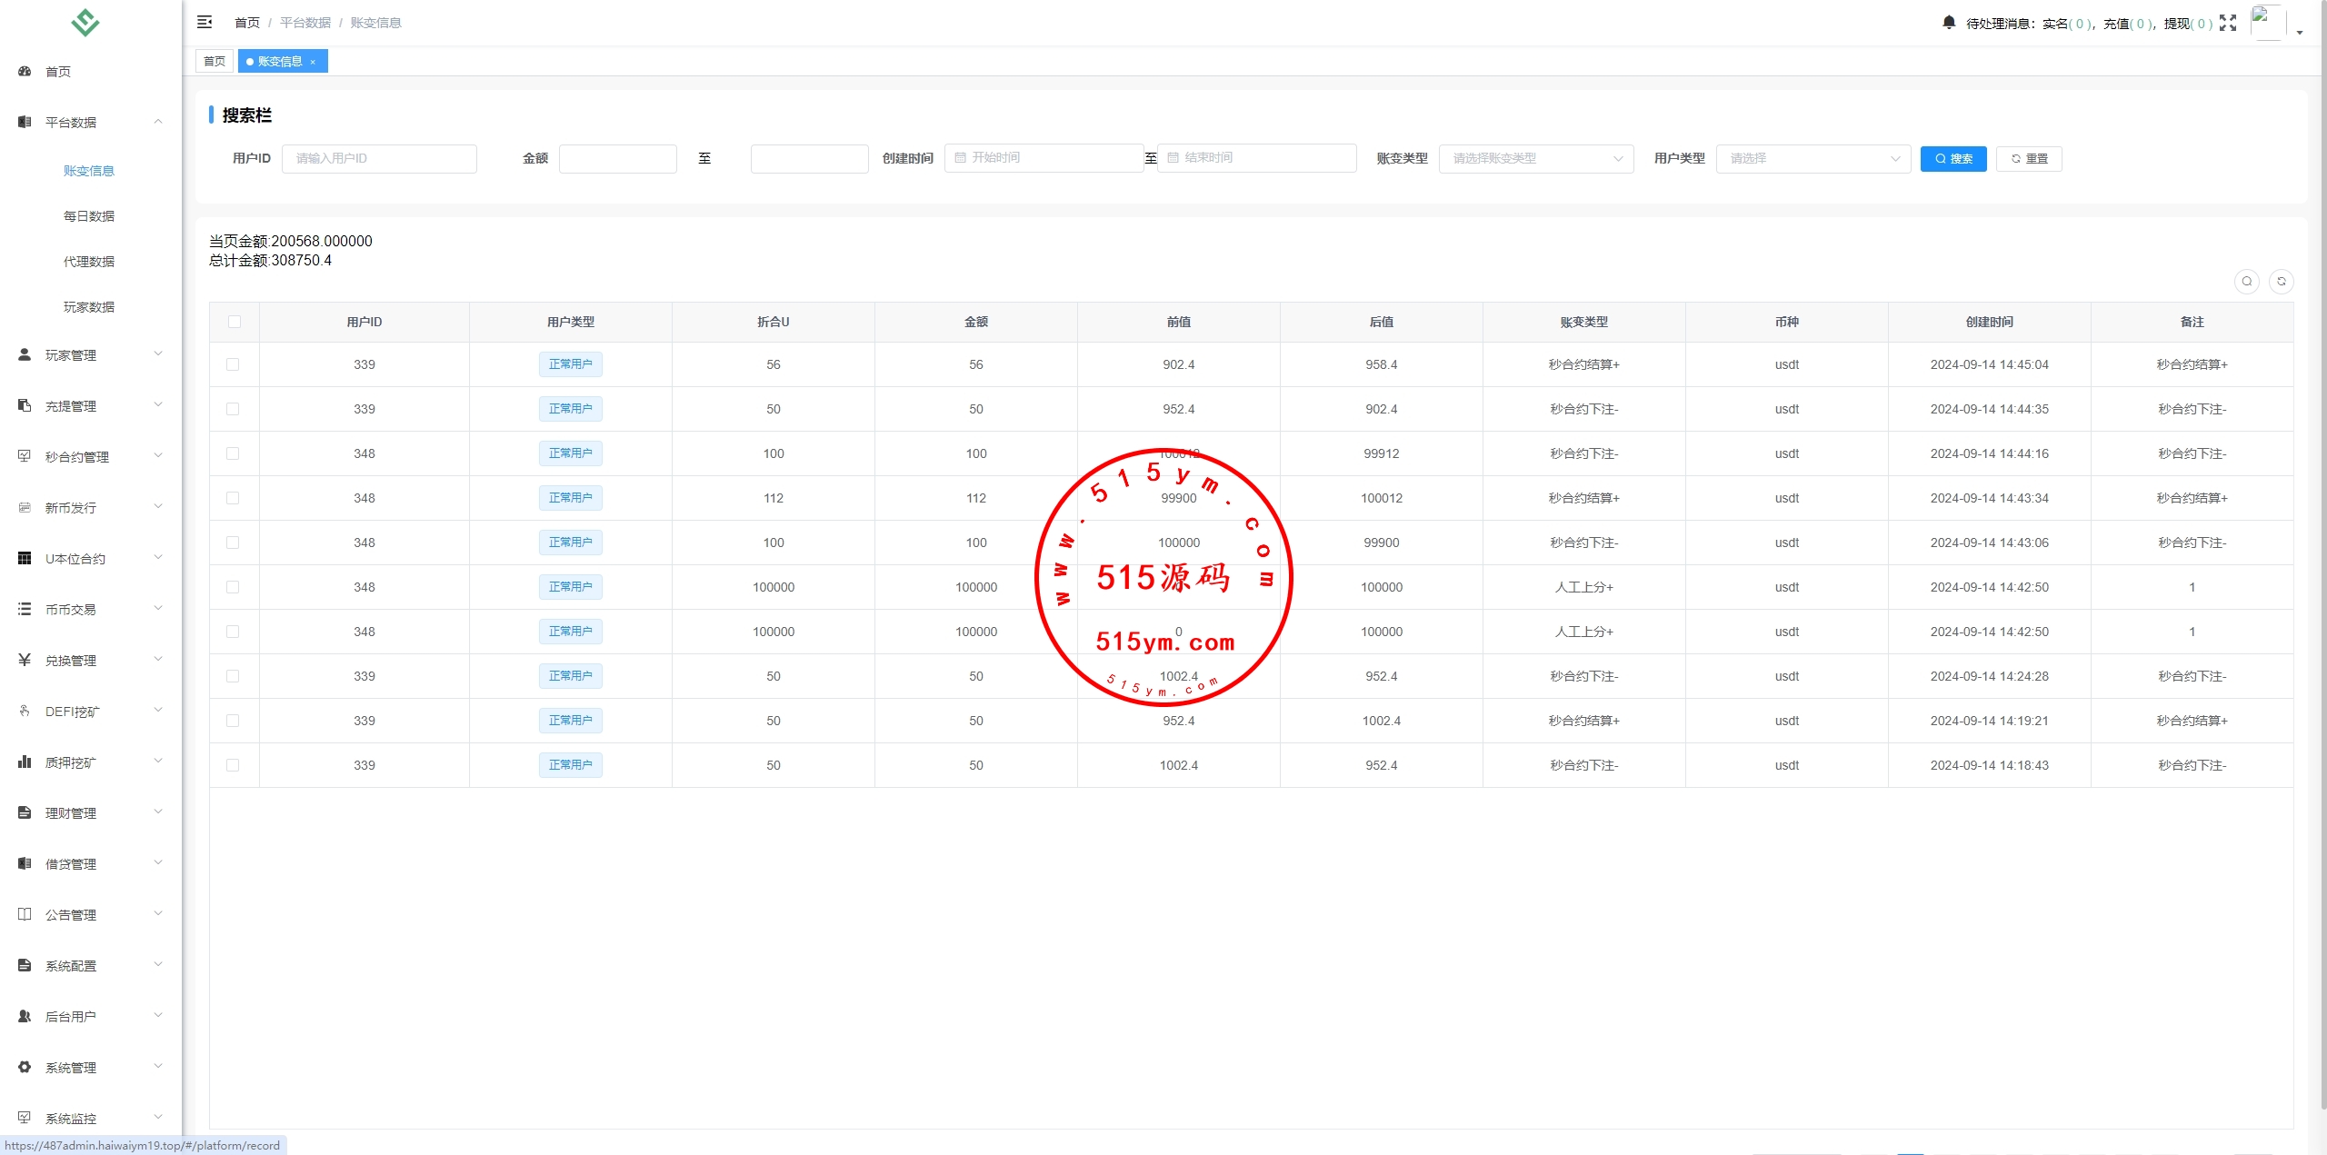Viewport: 2327px width, 1155px height.
Task: Click the 用户ID input field
Action: click(379, 158)
